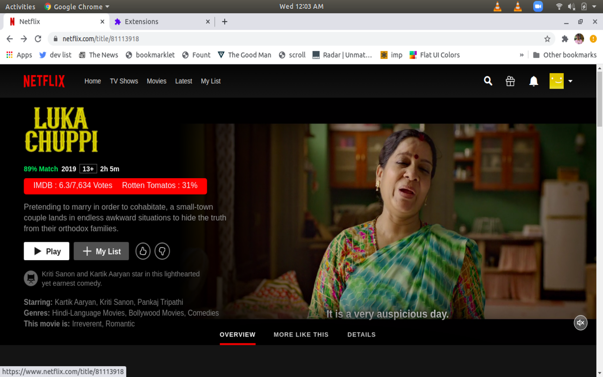The width and height of the screenshot is (603, 377).
Task: Open Google Chrome app menu in top bar
Action: (x=77, y=7)
